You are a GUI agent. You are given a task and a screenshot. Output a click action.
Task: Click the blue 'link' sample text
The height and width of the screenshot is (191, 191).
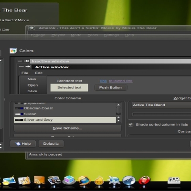(x=104, y=81)
